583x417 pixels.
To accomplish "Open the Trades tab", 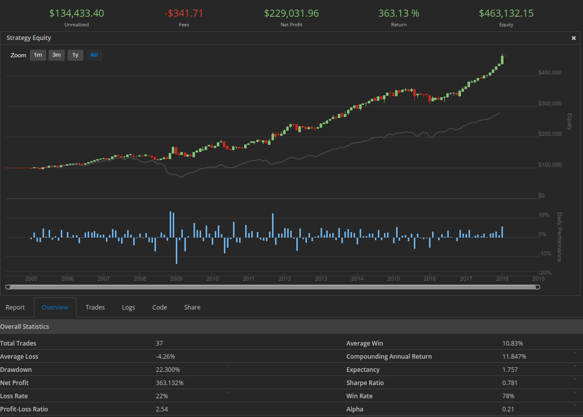I will [95, 308].
